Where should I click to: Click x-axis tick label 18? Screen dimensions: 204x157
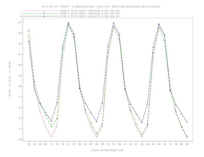[x=63, y=144]
